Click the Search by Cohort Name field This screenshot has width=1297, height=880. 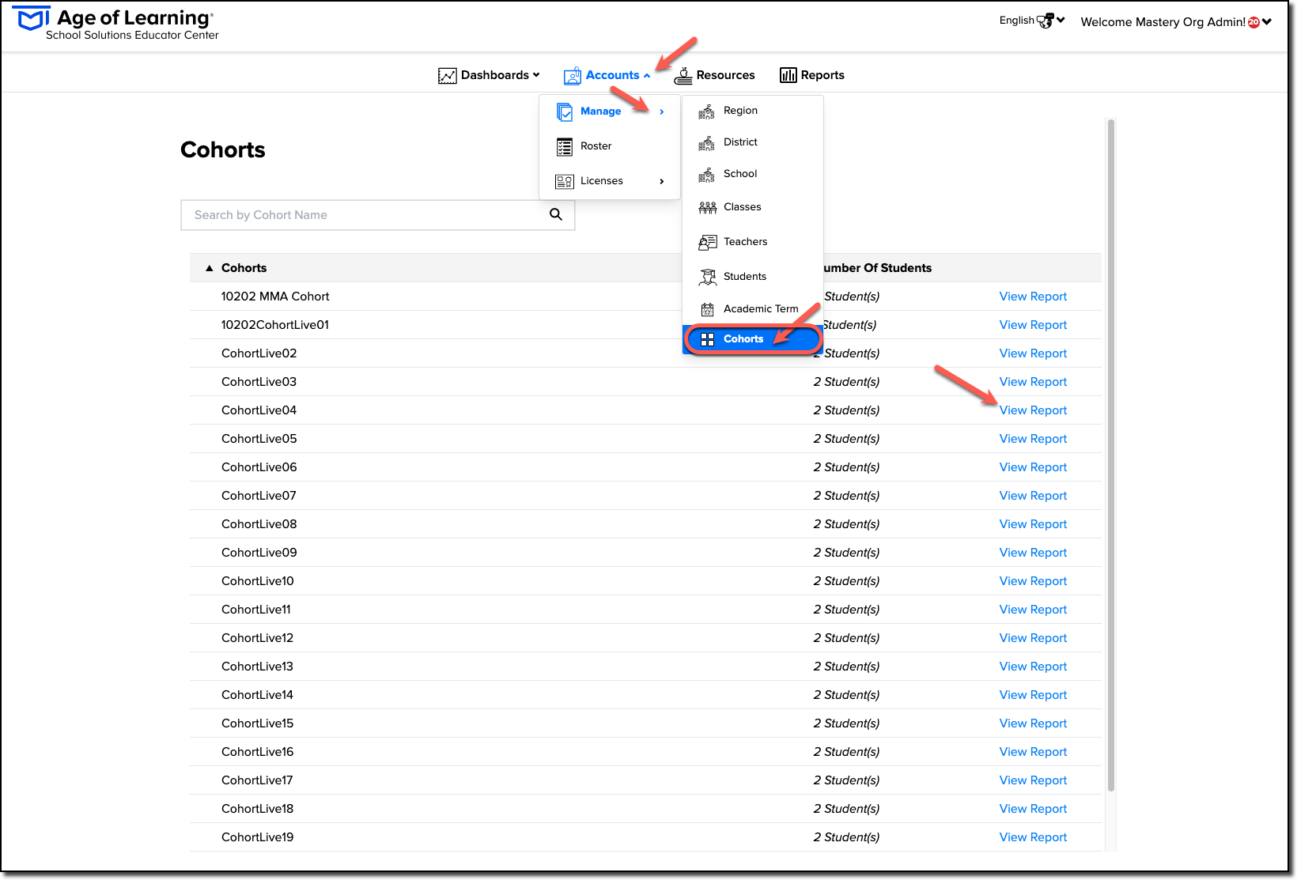[378, 215]
